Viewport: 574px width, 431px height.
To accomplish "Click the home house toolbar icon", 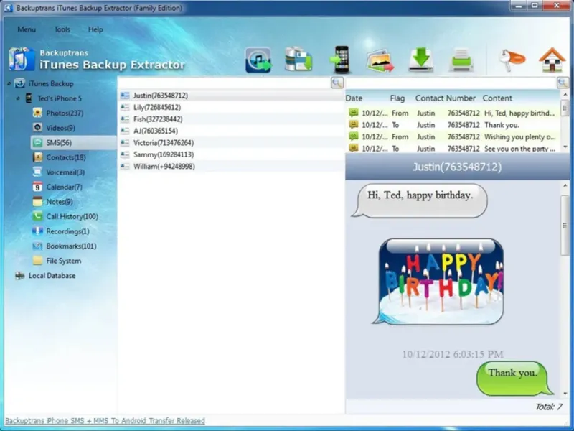I will click(x=552, y=60).
